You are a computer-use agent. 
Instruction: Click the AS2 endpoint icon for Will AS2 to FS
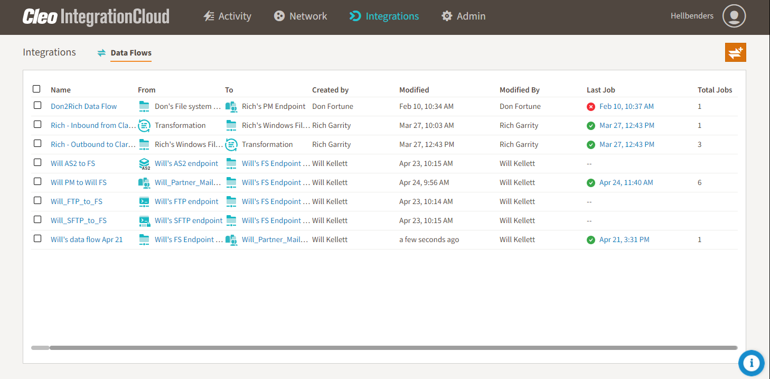[x=144, y=163]
